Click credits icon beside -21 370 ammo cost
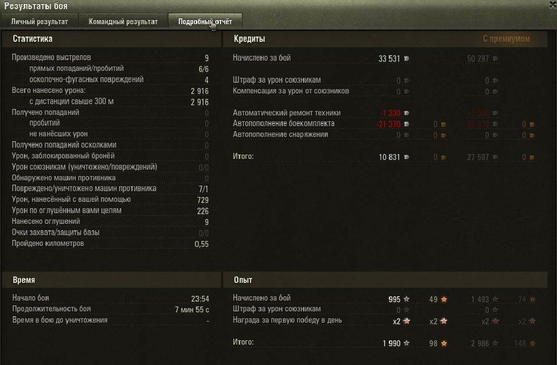This screenshot has height=365, width=557. point(406,124)
